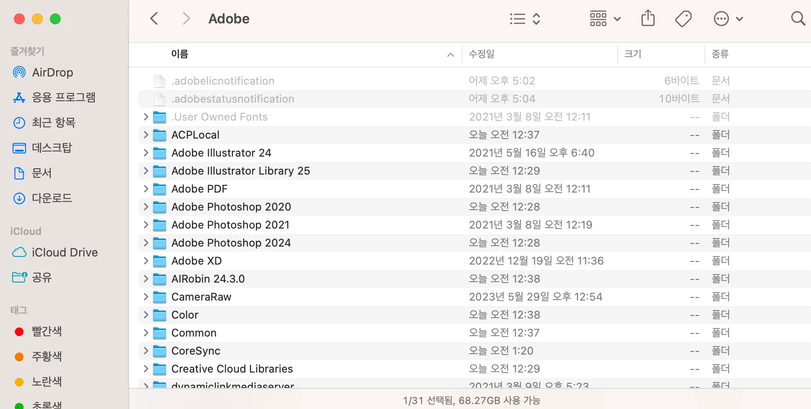The width and height of the screenshot is (811, 409).
Task: Open iCloud Drive in the sidebar
Action: pyautogui.click(x=55, y=252)
